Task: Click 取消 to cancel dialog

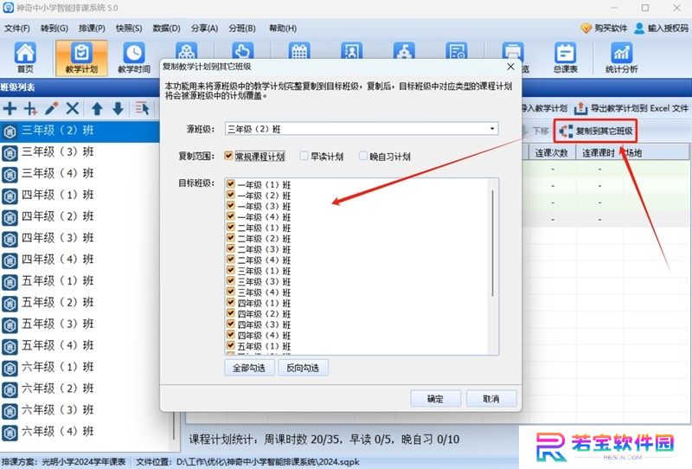Action: [x=491, y=399]
